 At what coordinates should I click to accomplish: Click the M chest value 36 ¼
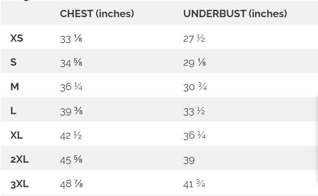[71, 87]
